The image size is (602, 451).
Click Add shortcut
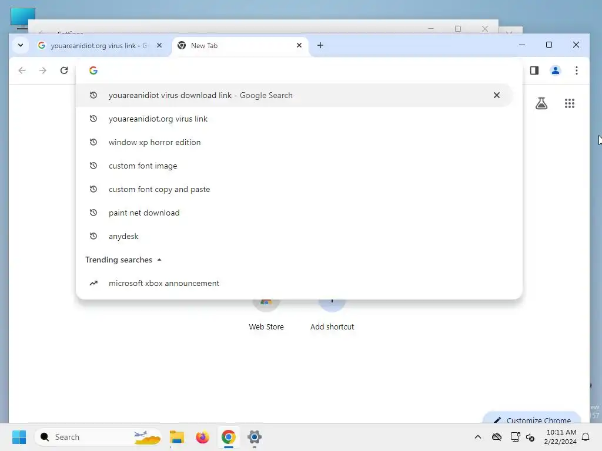pyautogui.click(x=332, y=315)
